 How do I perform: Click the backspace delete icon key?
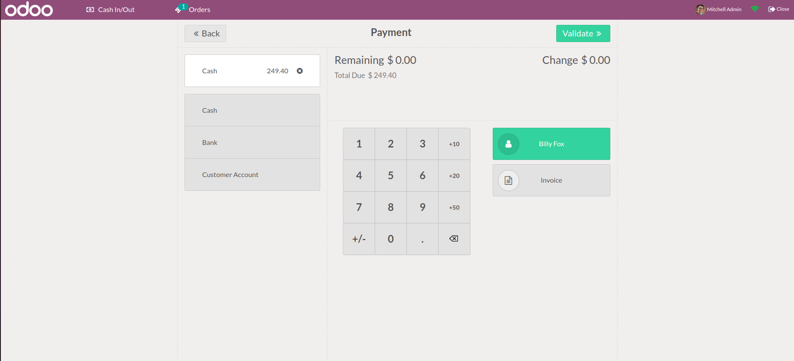(454, 239)
